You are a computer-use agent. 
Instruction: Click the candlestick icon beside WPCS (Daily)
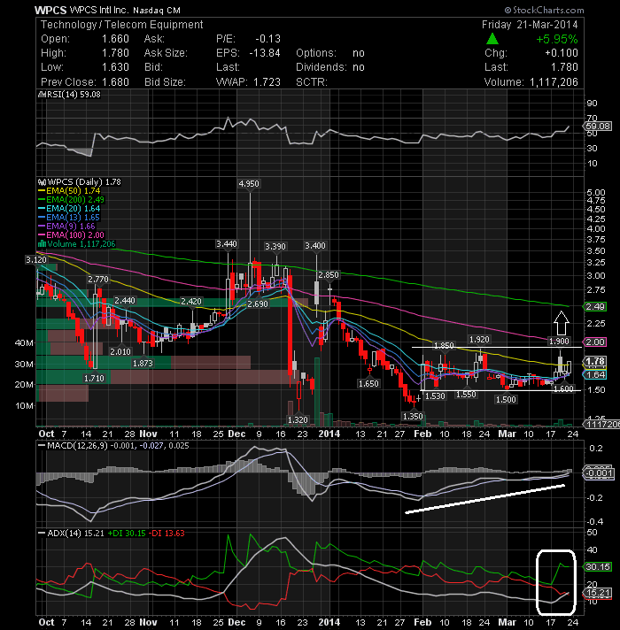(x=42, y=182)
